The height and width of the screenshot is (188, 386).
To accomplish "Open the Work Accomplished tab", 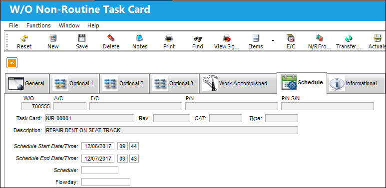I will click(238, 84).
